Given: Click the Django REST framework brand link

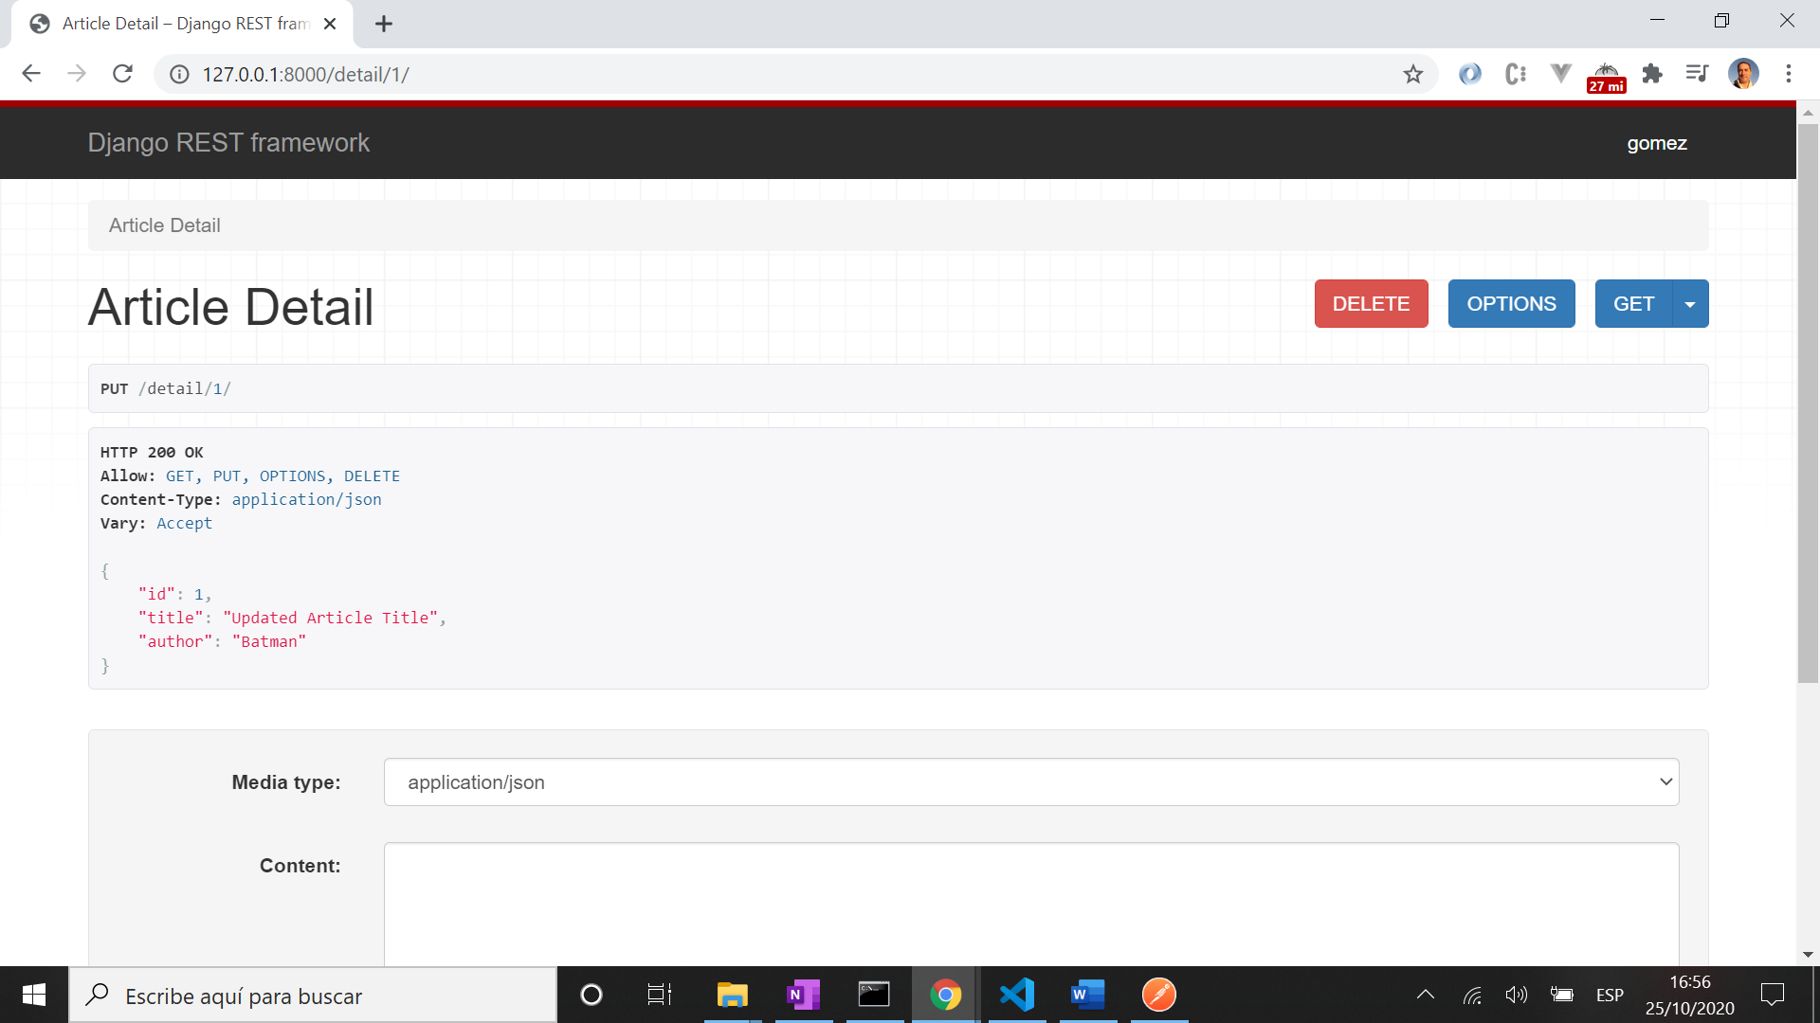Looking at the screenshot, I should (x=228, y=143).
